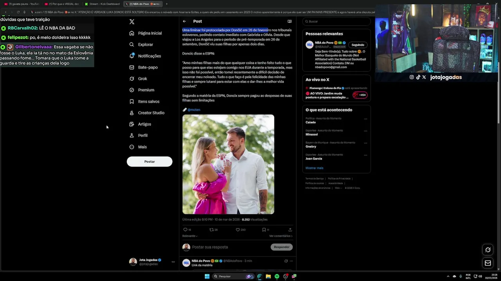Open the more options on the NBA do Povo reply

click(291, 261)
